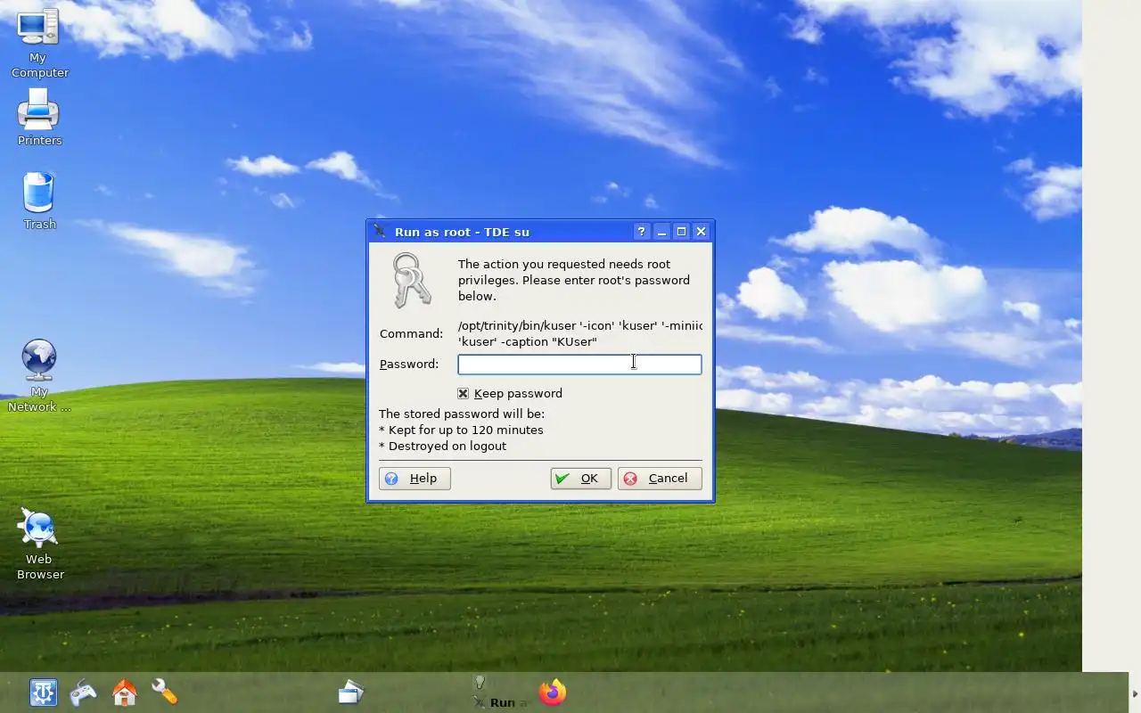This screenshot has width=1141, height=713.
Task: Open the My Network desktop icon
Action: [x=39, y=375]
